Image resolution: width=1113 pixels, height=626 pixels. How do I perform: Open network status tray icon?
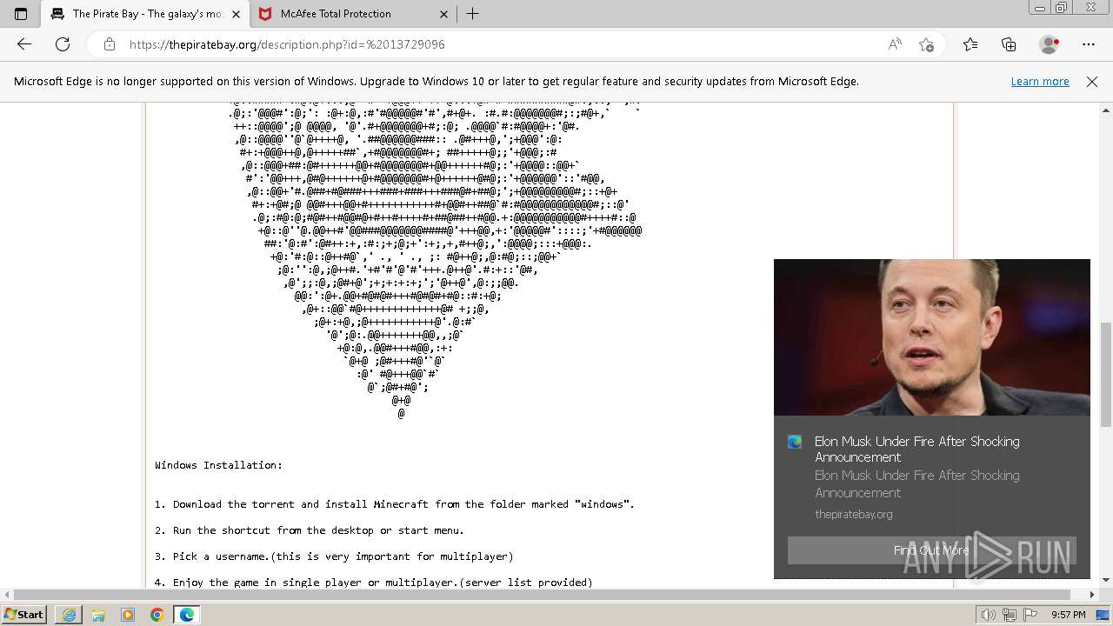click(1010, 615)
